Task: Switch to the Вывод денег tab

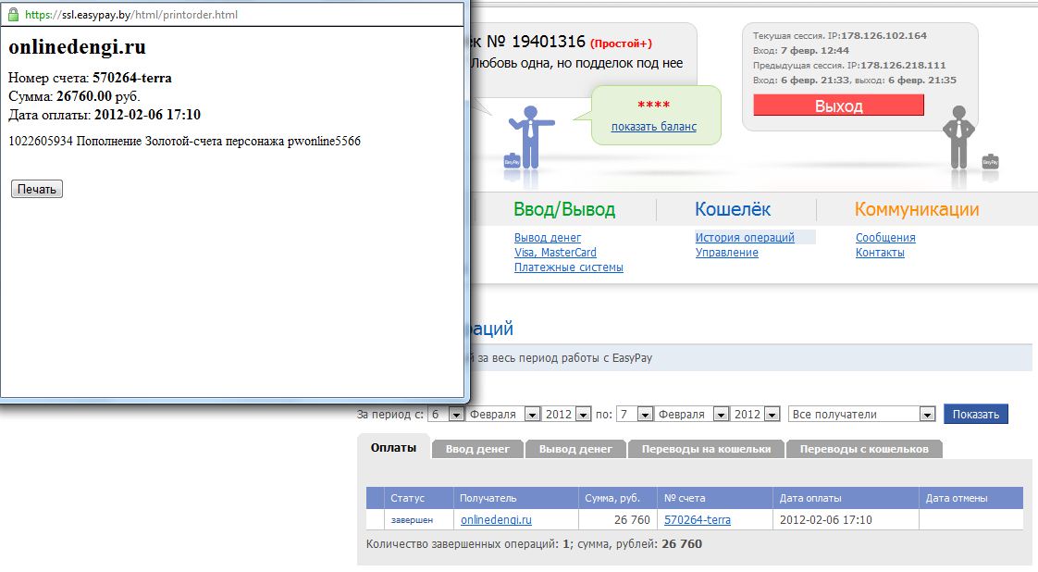Action: tap(575, 449)
